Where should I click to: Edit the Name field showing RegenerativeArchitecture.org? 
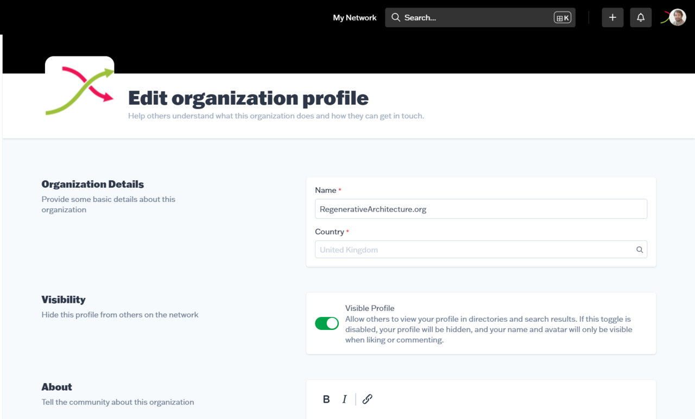[x=481, y=208]
